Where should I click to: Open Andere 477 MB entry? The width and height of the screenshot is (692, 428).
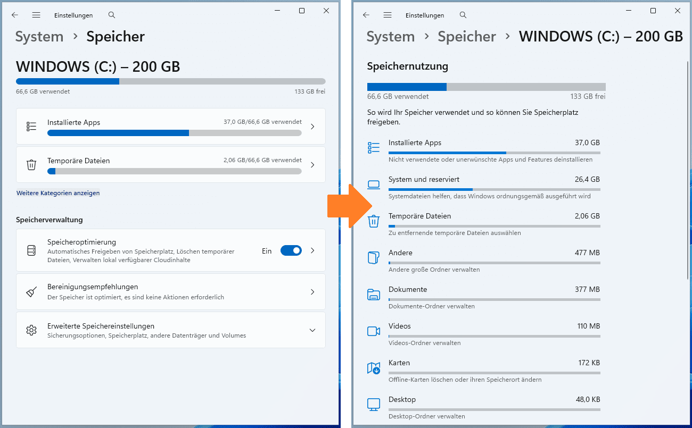pos(484,261)
